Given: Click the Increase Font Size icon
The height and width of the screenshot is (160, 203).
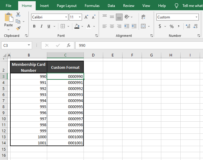Looking at the screenshot, I should click(x=87, y=17).
